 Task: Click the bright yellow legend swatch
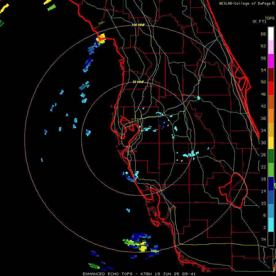[x=271, y=143]
